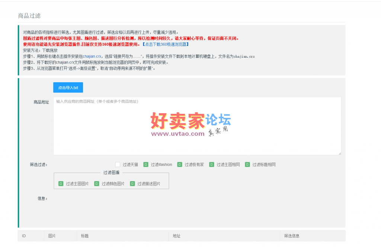The image size is (381, 247).
Task: Click the 商品过滤 page heading
Action: 29,16
